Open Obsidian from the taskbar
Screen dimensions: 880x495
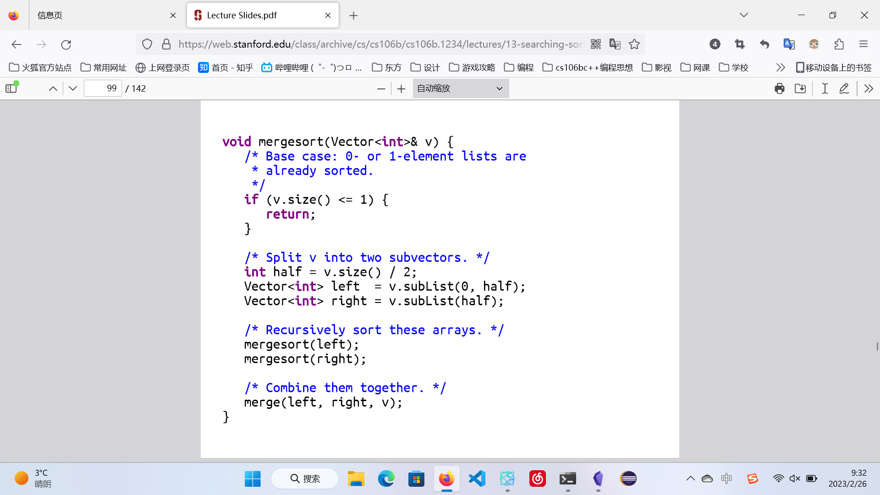pyautogui.click(x=598, y=478)
